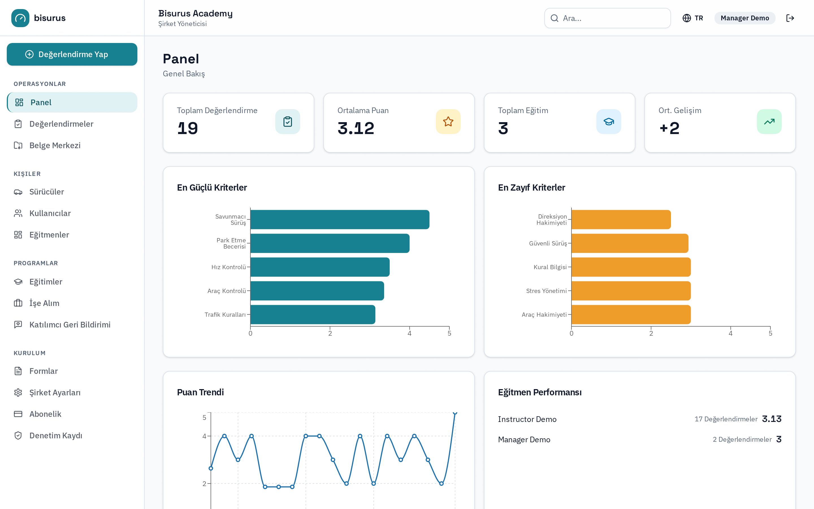
Task: Click the Kullanıcılar people icon
Action: point(18,213)
